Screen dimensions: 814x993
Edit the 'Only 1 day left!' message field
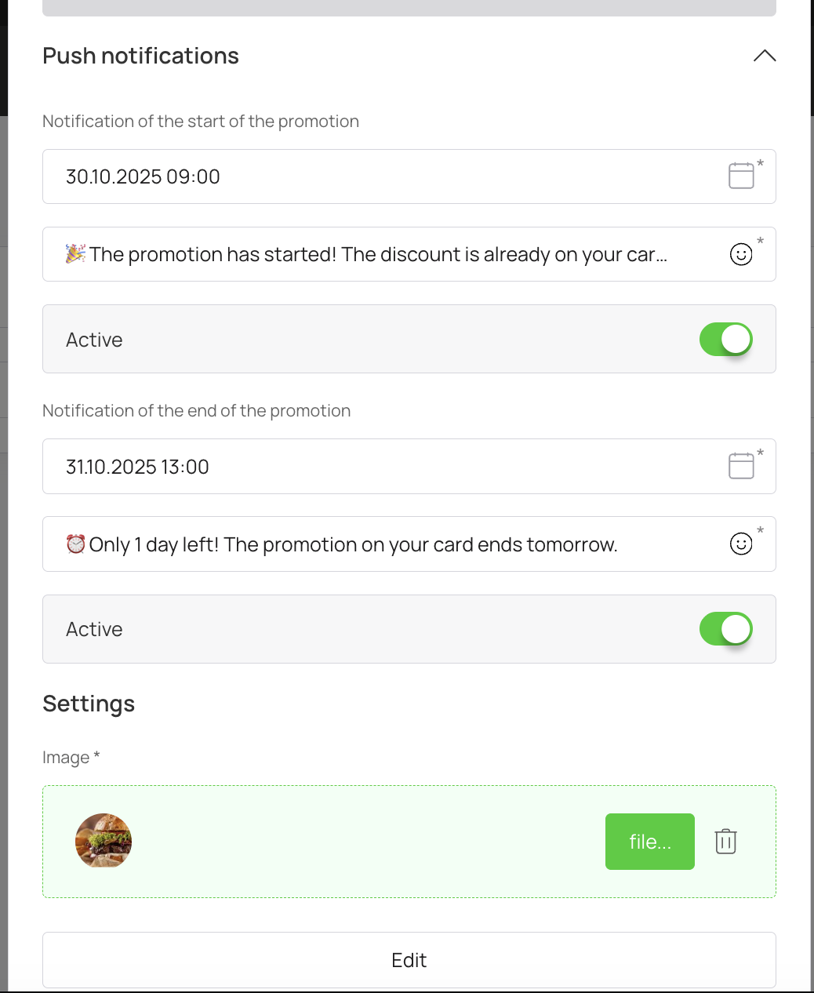376,544
